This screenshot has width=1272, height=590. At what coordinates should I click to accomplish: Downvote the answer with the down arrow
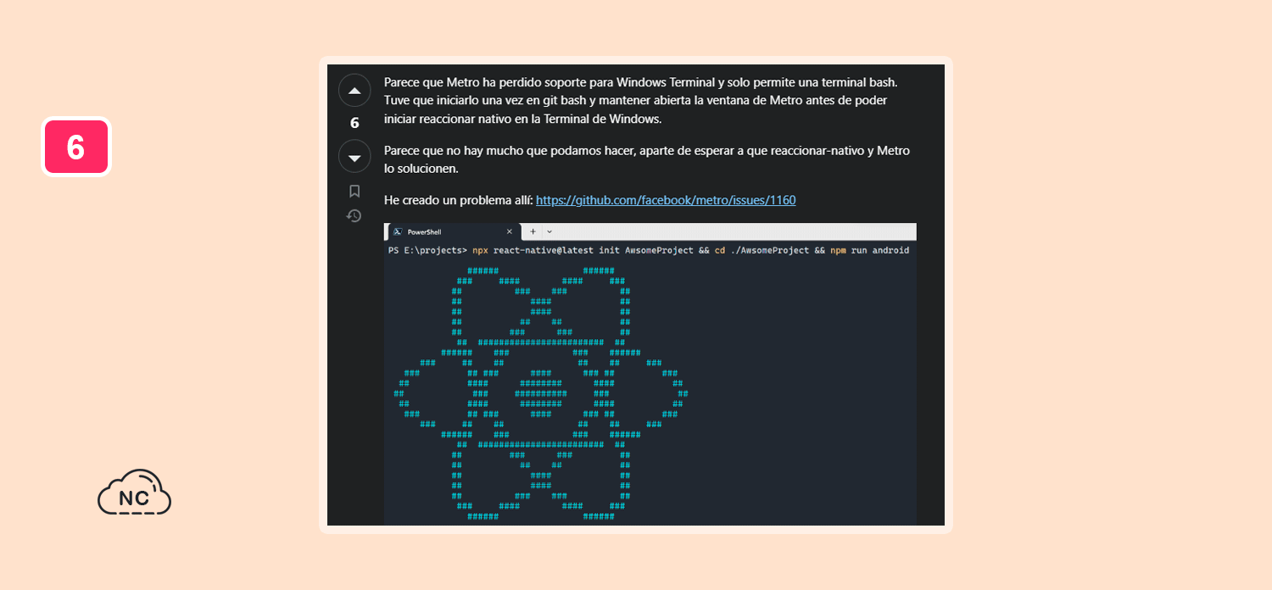354,157
